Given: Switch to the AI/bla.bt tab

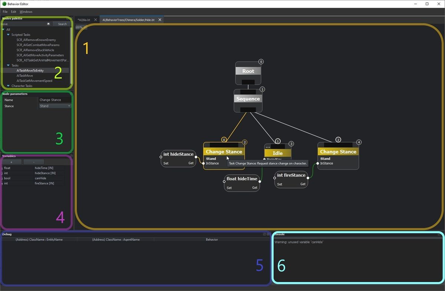Looking at the screenshot, I should coord(84,20).
